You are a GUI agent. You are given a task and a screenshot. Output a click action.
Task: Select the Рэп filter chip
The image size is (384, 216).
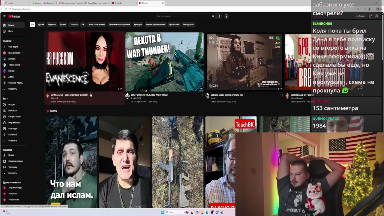(x=83, y=25)
